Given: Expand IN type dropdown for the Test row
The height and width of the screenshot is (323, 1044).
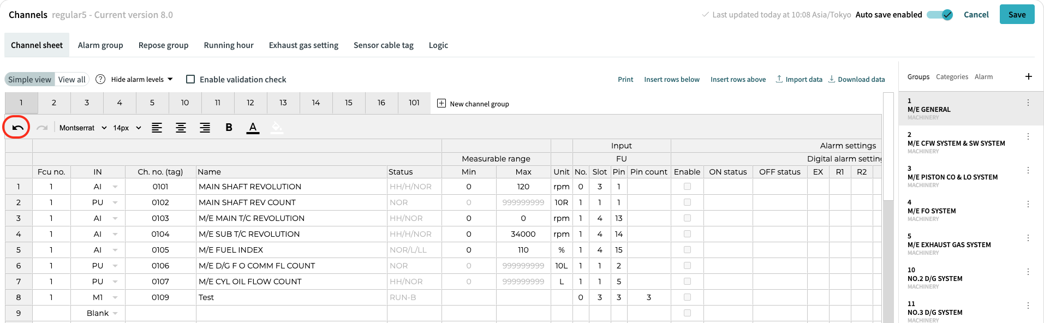Looking at the screenshot, I should pyautogui.click(x=115, y=297).
